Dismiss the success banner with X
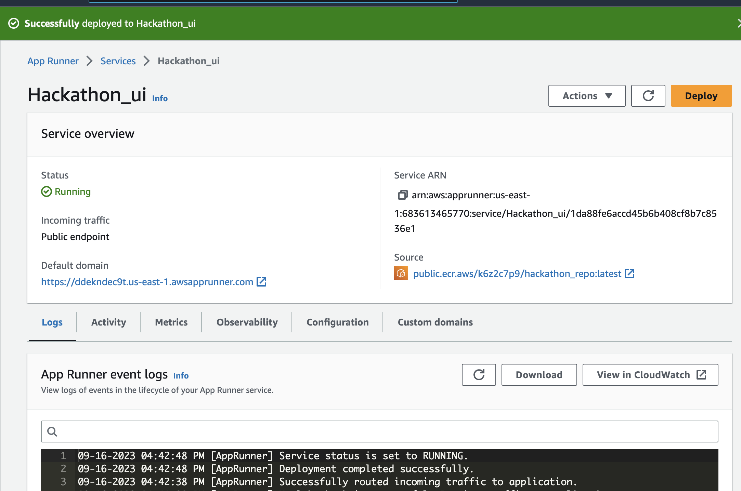Image resolution: width=741 pixels, height=491 pixels. [738, 23]
